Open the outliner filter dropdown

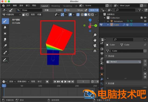[x=140, y=10]
